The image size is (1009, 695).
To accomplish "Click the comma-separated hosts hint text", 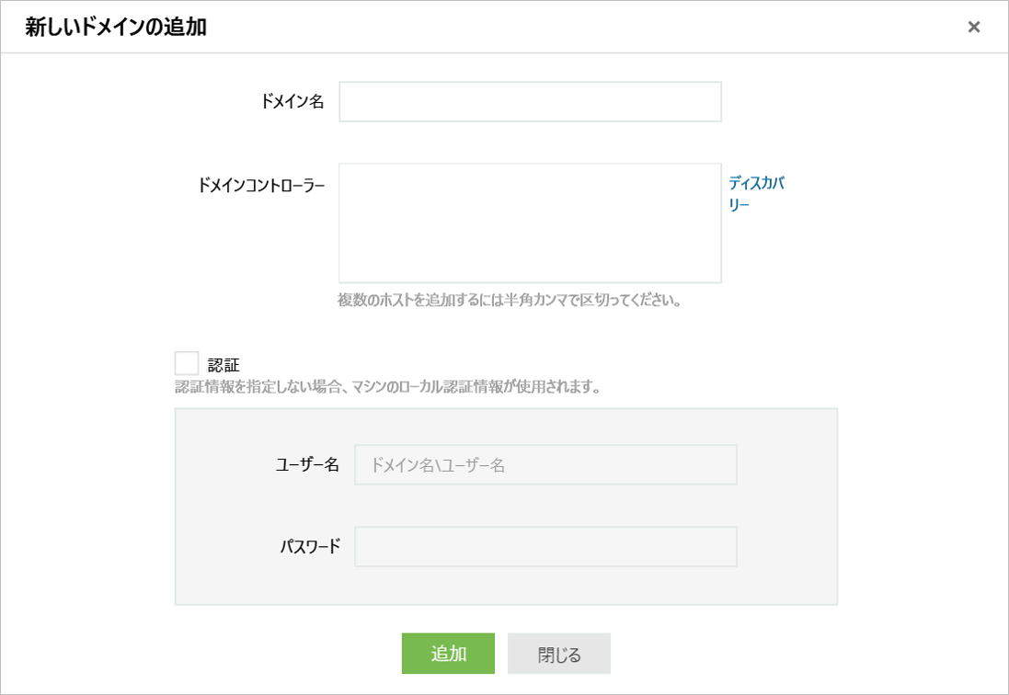I will (510, 301).
